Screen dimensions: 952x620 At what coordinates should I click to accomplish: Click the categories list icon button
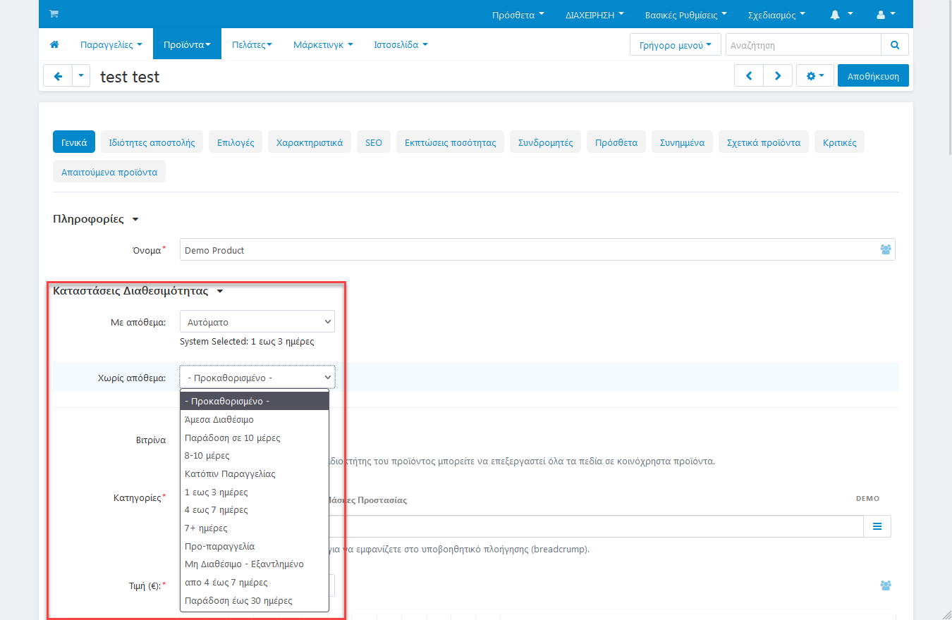tap(877, 526)
